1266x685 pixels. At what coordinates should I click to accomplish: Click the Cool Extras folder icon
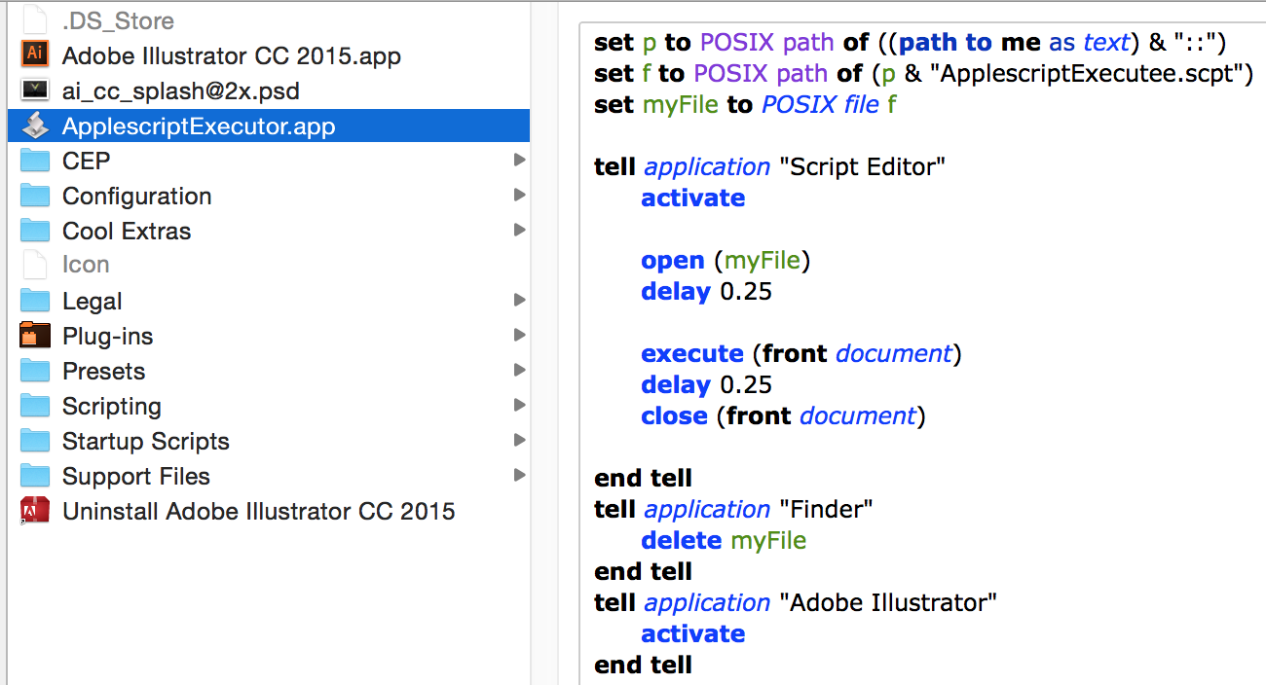(x=34, y=231)
